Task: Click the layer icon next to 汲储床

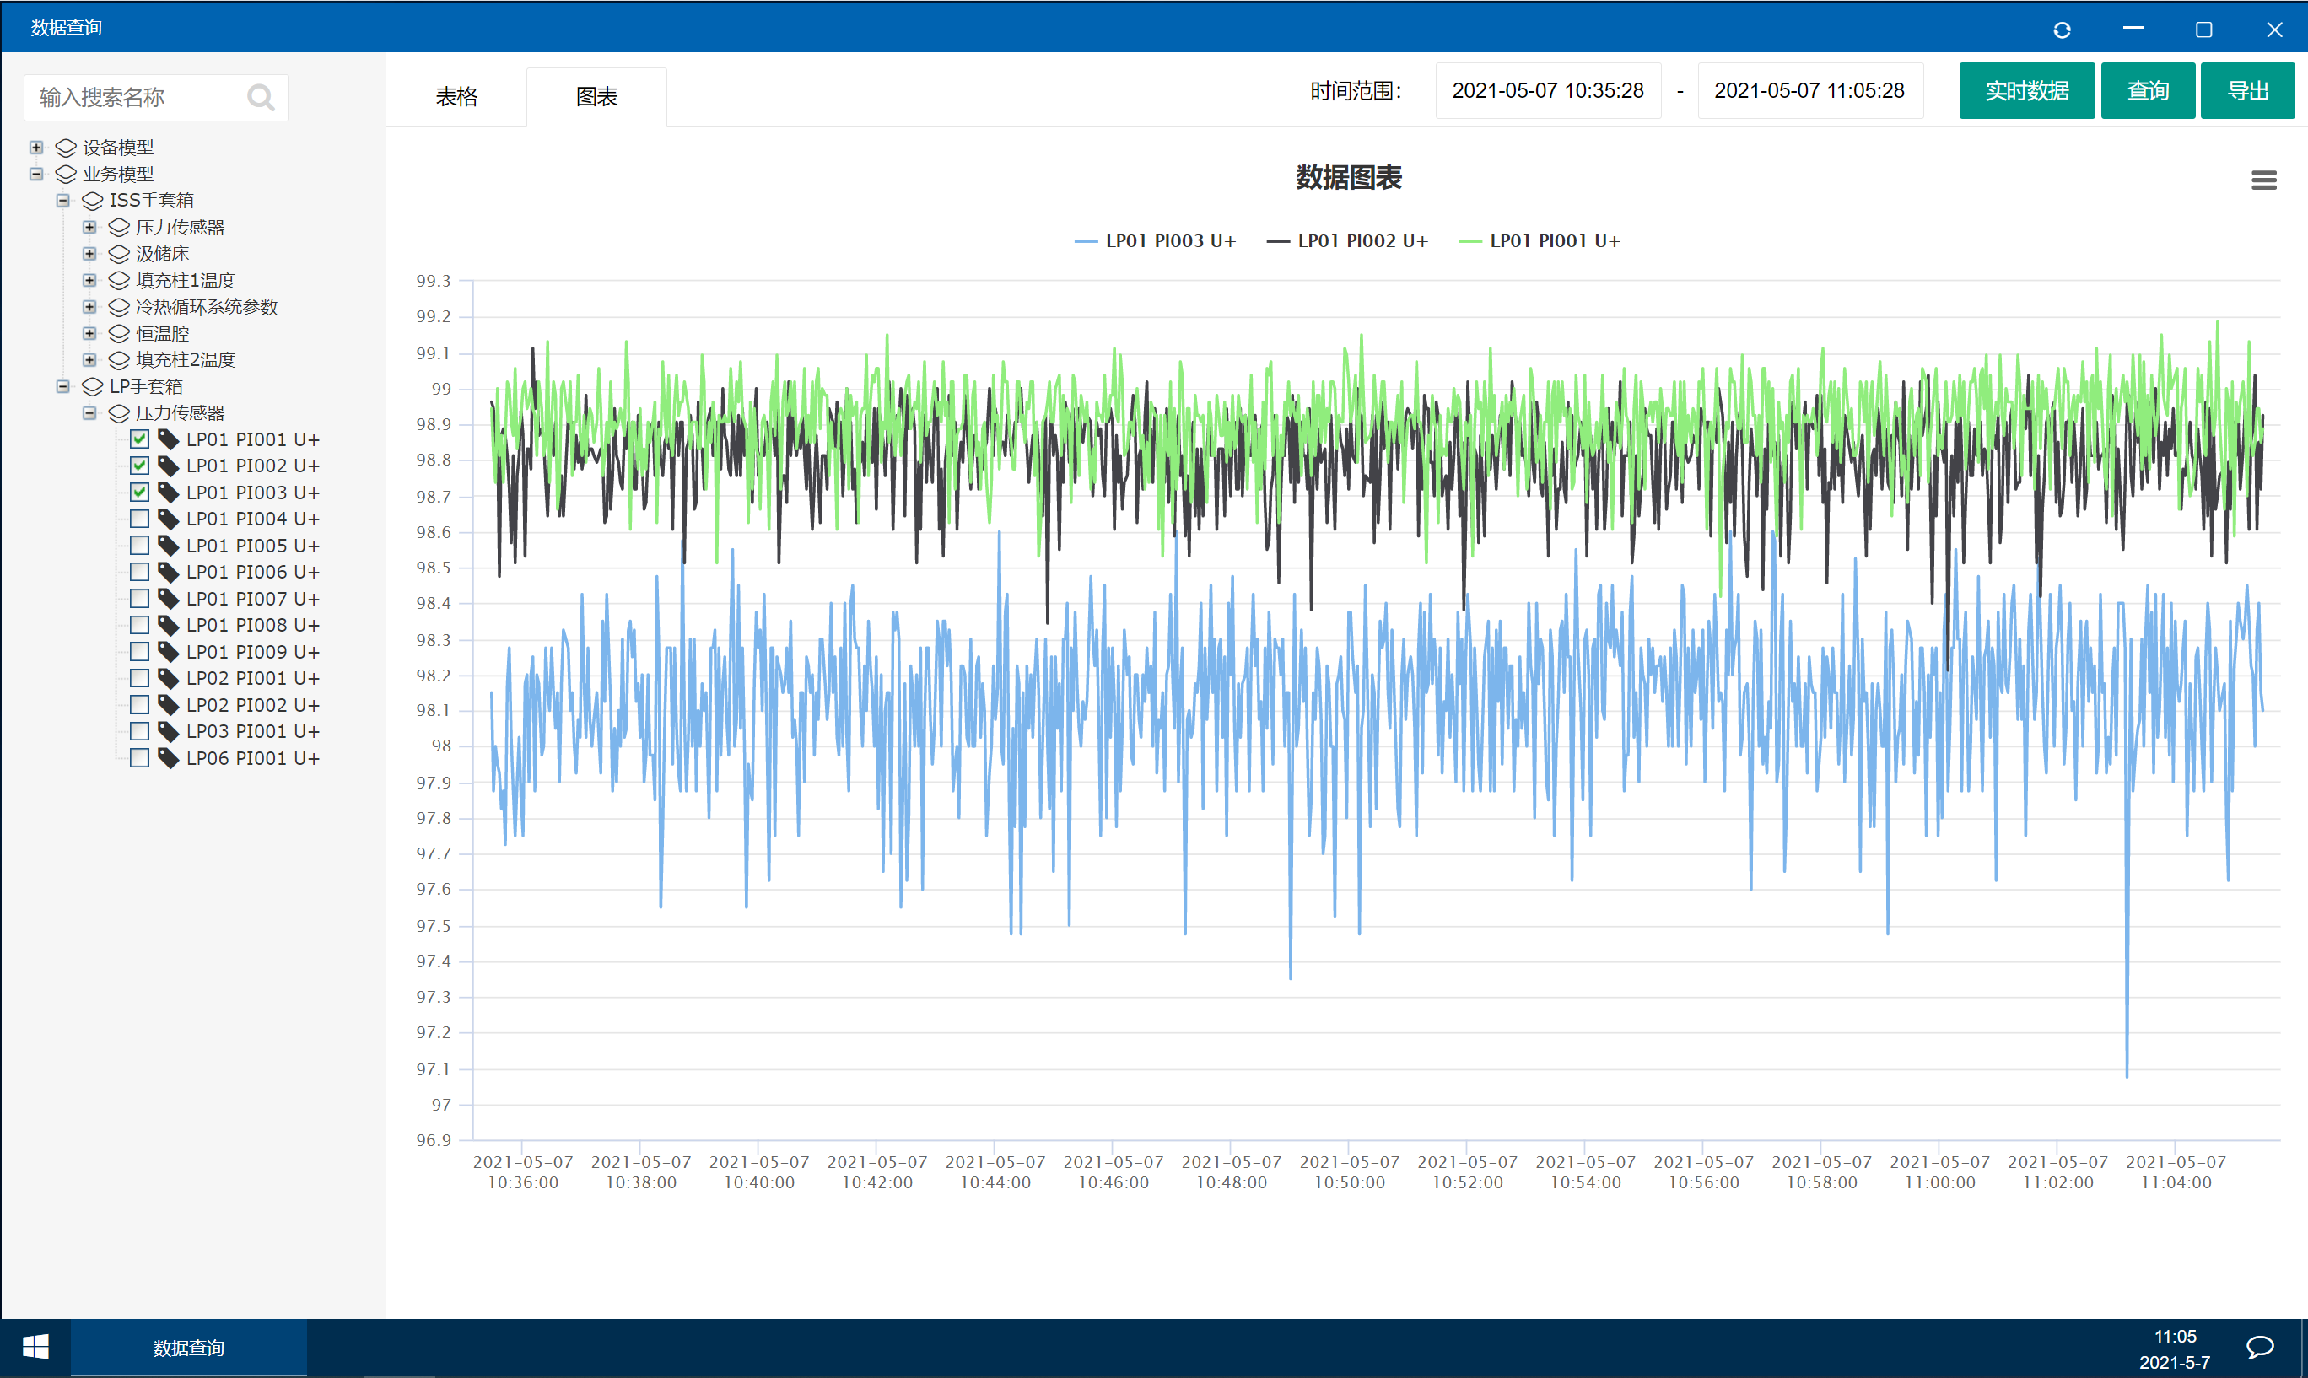Action: pyautogui.click(x=119, y=254)
